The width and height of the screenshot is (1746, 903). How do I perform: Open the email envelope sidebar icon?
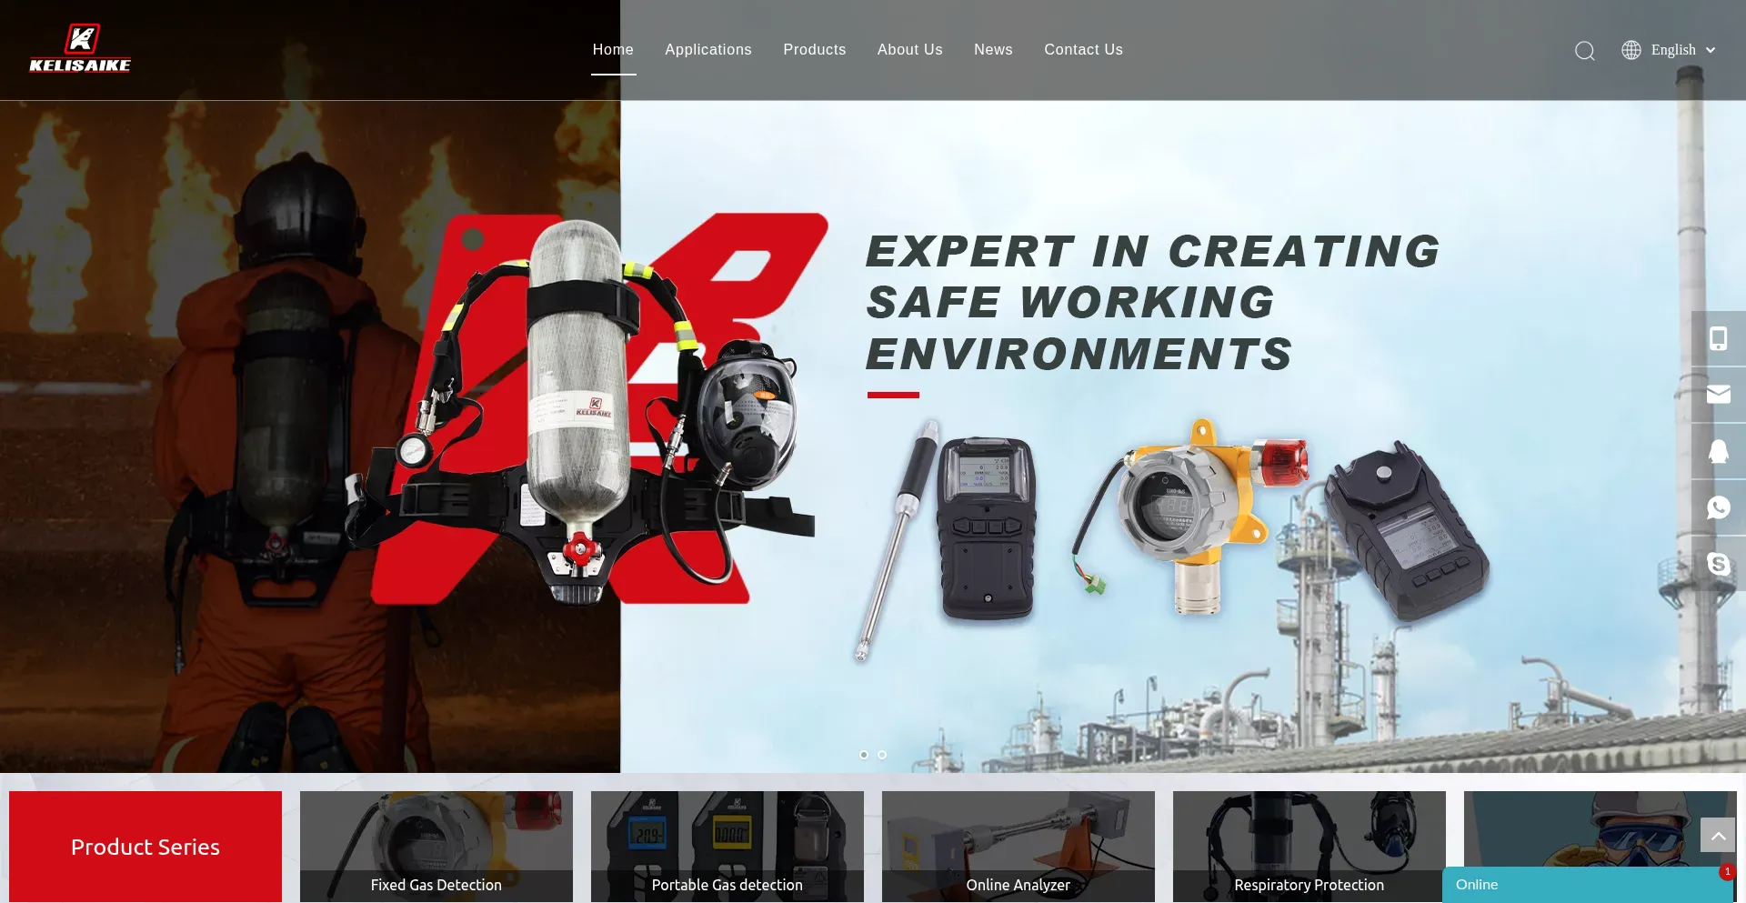tap(1718, 395)
